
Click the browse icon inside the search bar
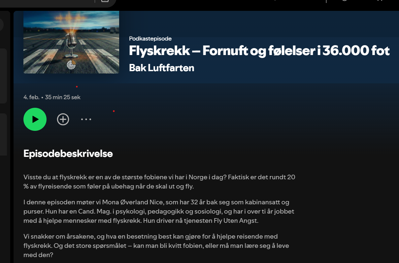click(105, 1)
